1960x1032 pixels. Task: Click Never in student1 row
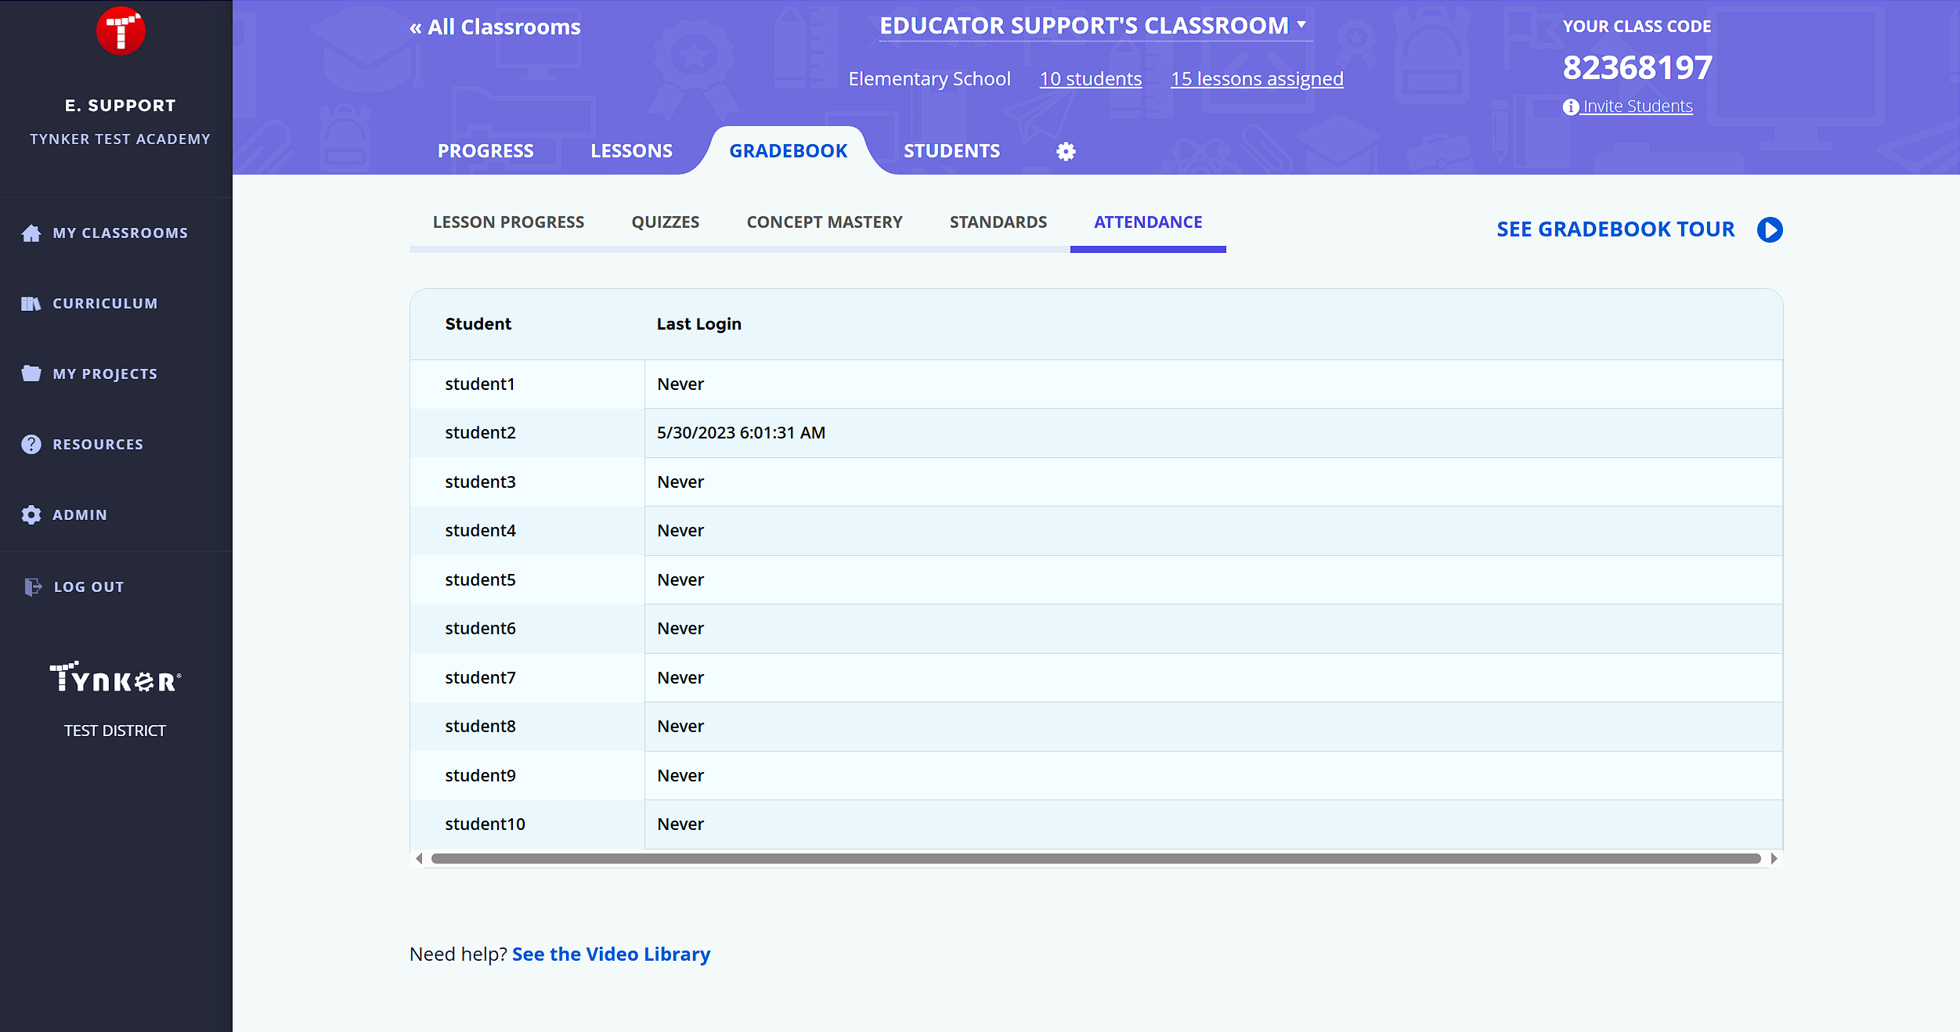click(680, 384)
